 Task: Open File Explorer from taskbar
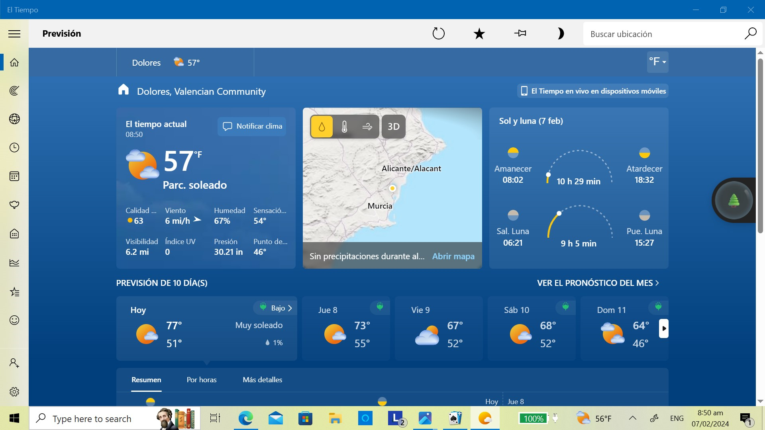335,418
